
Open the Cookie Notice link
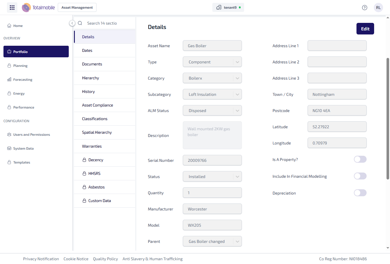pos(76,259)
